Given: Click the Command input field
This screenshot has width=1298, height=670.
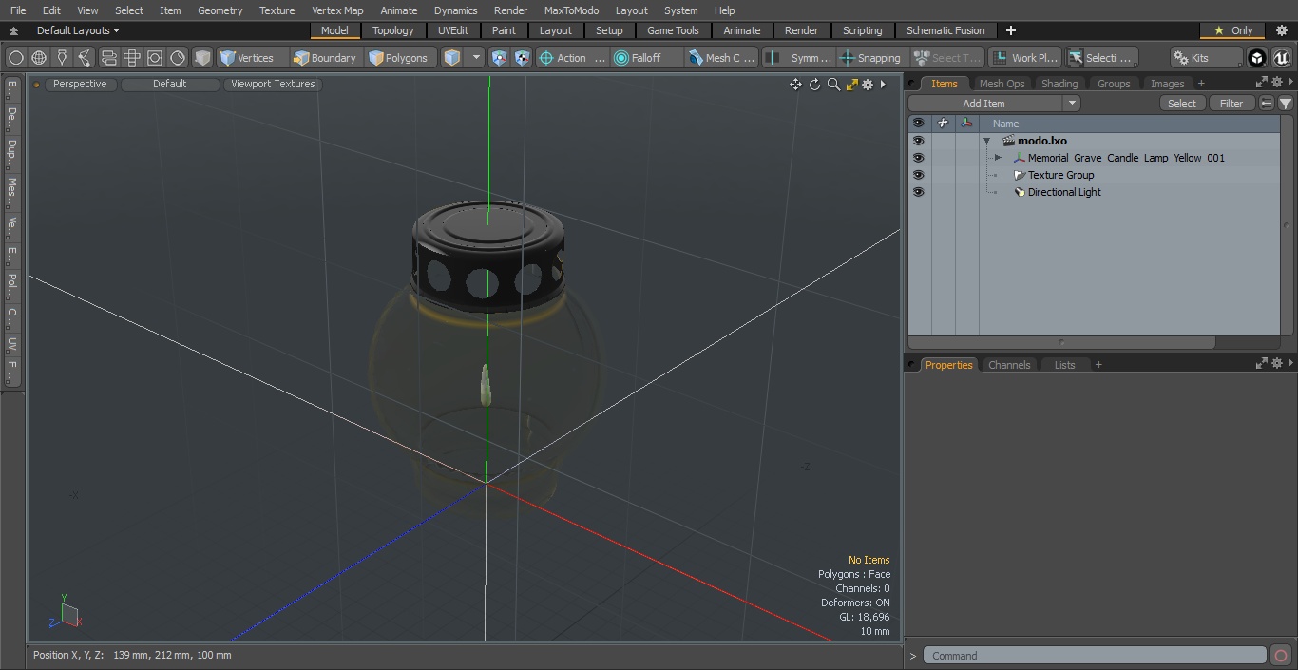Looking at the screenshot, I should (x=1095, y=656).
